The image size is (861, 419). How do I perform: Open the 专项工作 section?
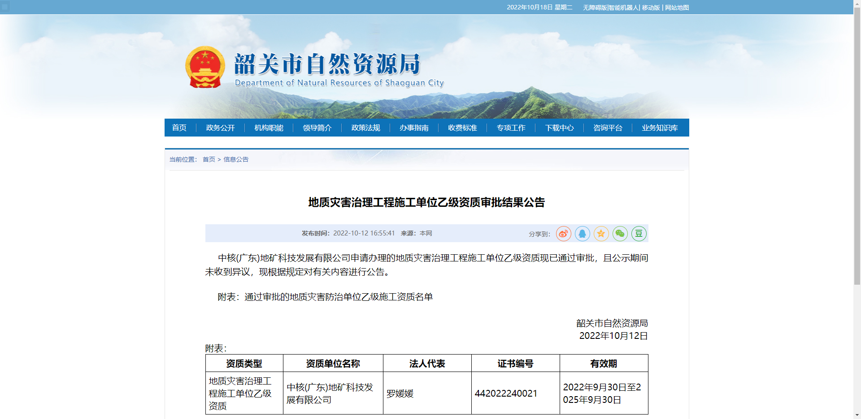pyautogui.click(x=511, y=128)
